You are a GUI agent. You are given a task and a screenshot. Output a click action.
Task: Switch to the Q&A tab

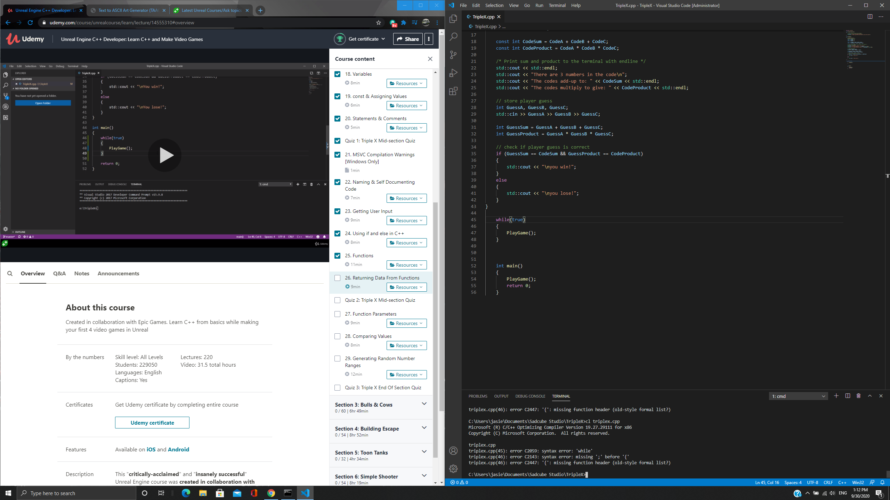pos(59,274)
